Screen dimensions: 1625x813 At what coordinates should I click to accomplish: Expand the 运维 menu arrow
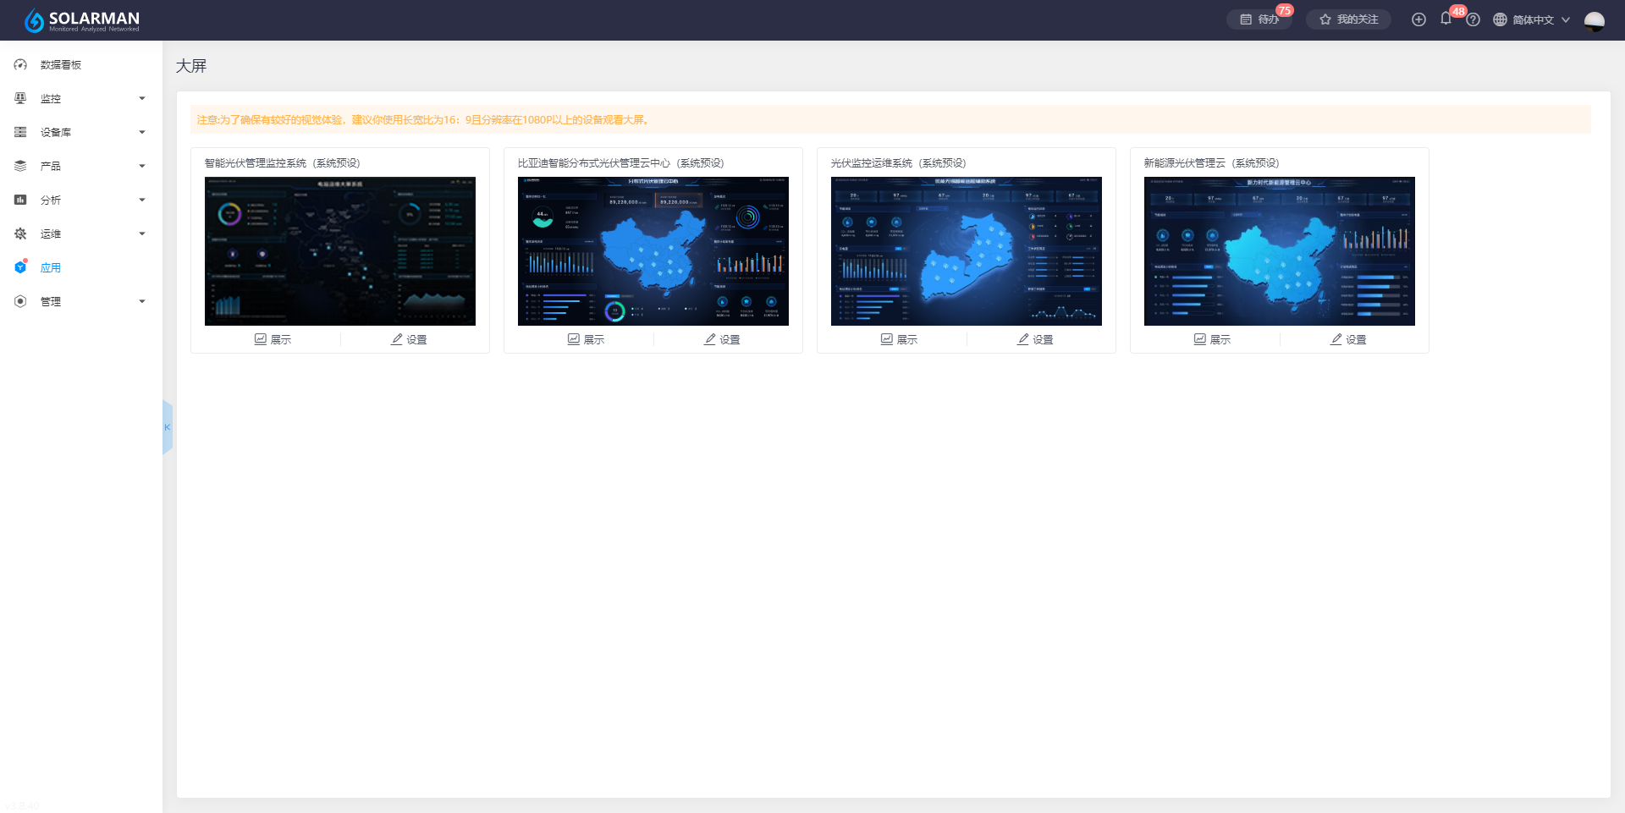[x=142, y=233]
